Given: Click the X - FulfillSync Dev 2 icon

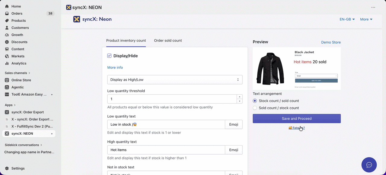Looking at the screenshot, I should tap(7, 127).
